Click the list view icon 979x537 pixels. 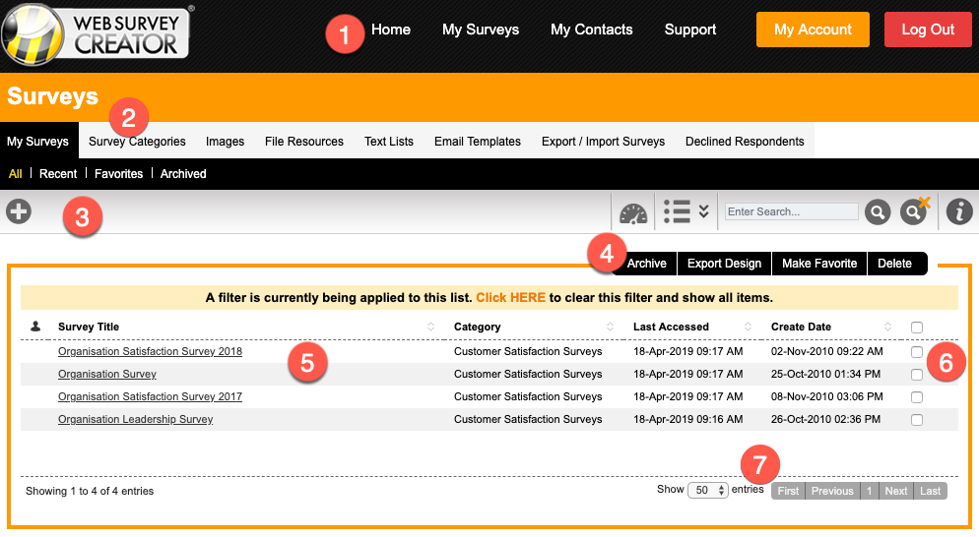pos(677,211)
